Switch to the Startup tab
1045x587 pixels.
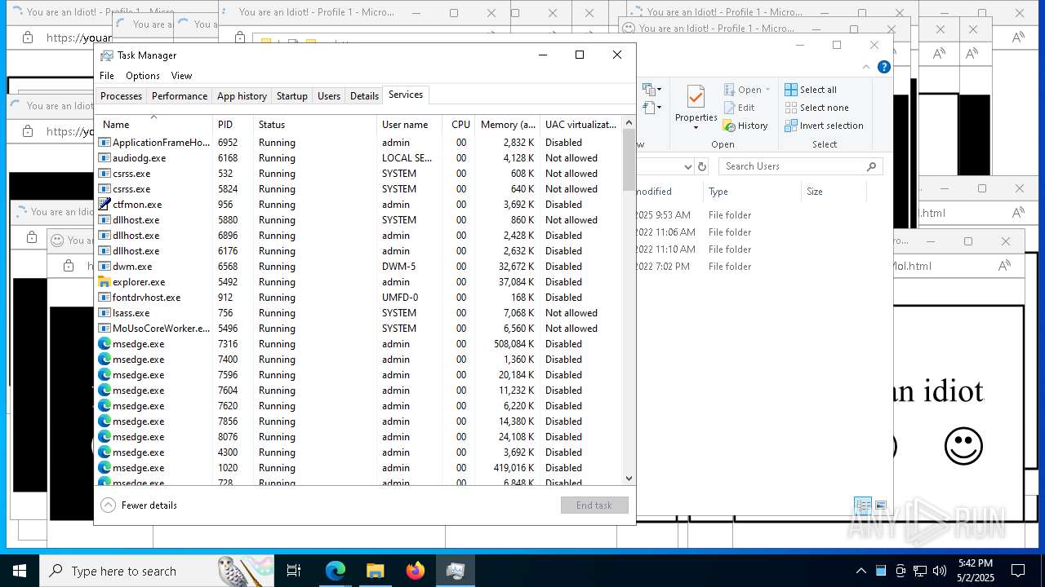291,96
